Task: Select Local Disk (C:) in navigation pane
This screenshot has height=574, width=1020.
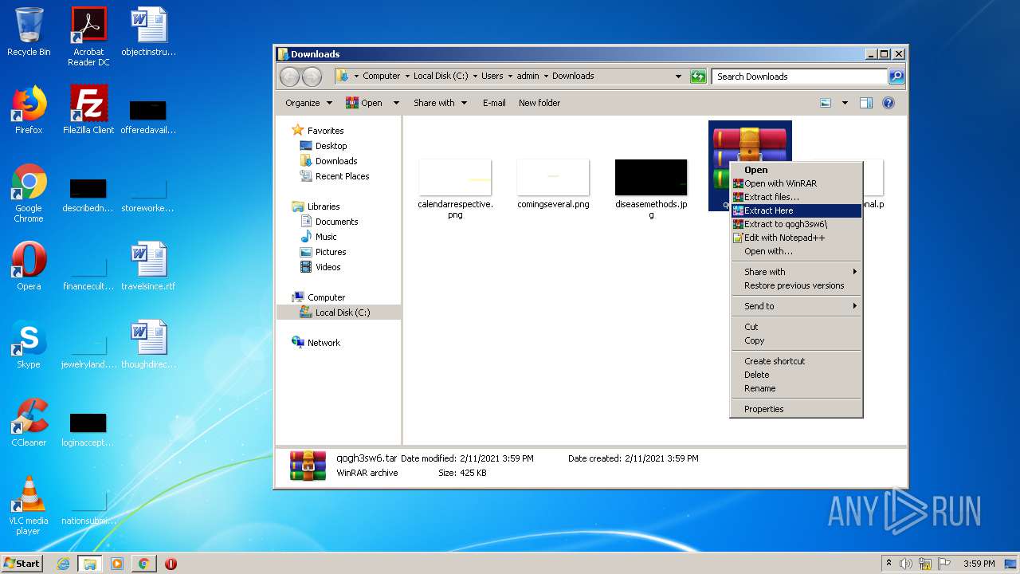Action: coord(335,313)
